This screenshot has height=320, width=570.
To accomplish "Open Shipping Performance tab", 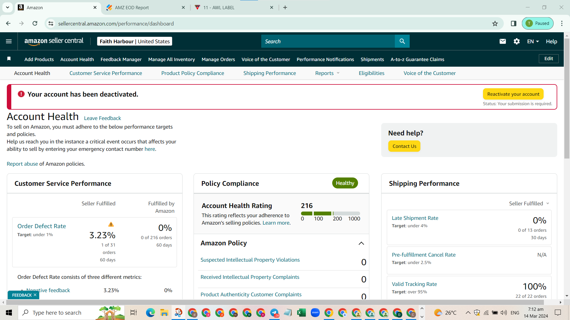I will pyautogui.click(x=270, y=73).
